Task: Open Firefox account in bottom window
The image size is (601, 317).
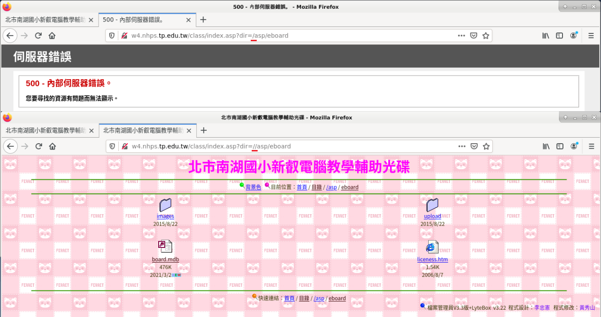Action: (574, 146)
